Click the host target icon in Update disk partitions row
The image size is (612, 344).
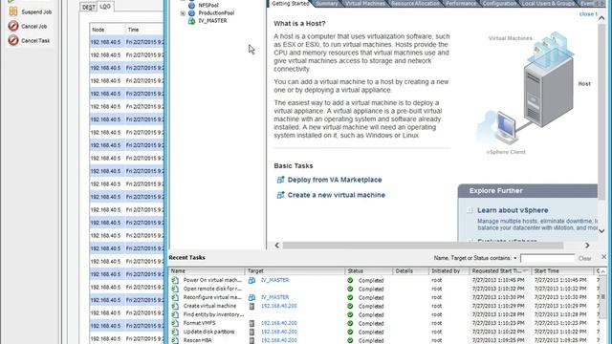(251, 332)
